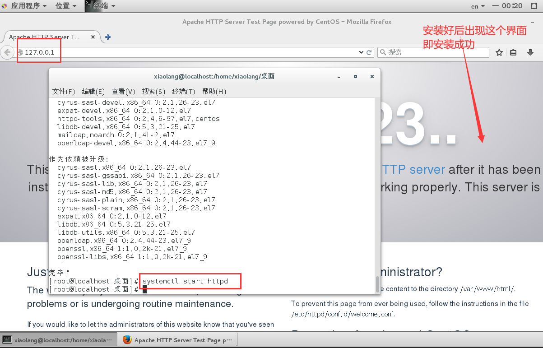Click the openssl-libs.x86_64 package line
Screen dimensions: 543x348
pos(132,257)
